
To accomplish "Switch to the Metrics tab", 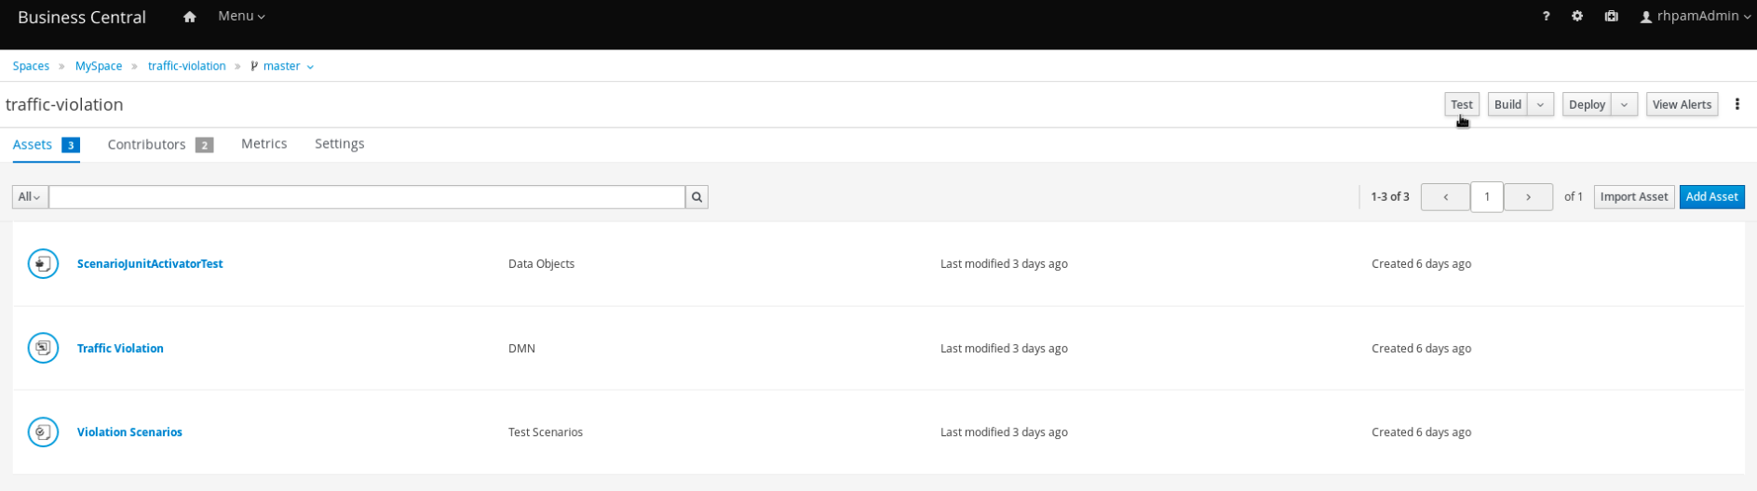I will click(264, 144).
